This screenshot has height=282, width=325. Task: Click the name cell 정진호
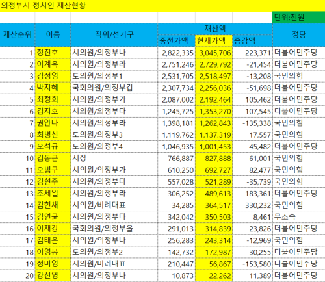[x=53, y=53]
